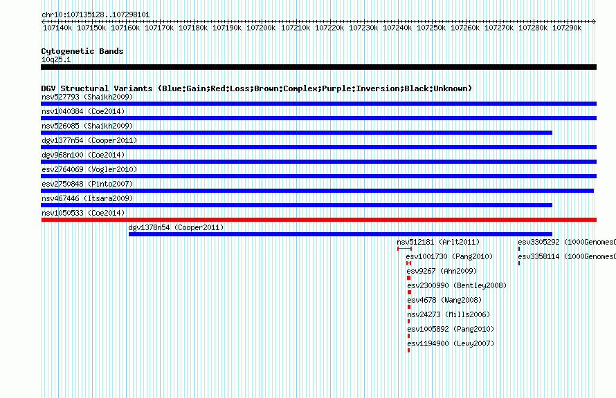Viewport: 616px width, 398px height.
Task: Click esv9267 (Ahn2009) label
Action: [442, 271]
